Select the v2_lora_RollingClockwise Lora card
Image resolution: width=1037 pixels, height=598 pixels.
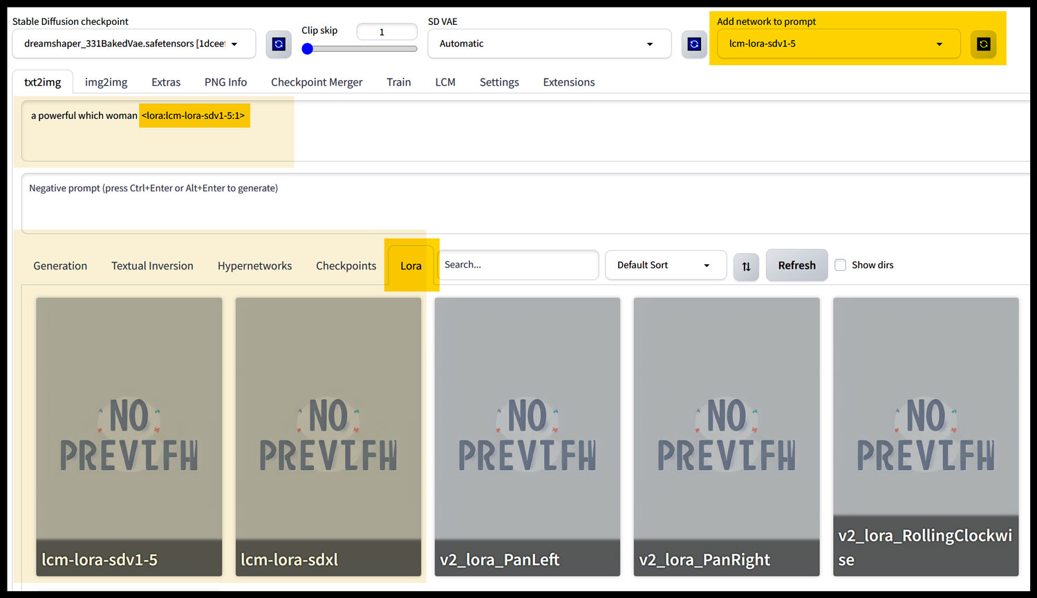click(x=926, y=437)
